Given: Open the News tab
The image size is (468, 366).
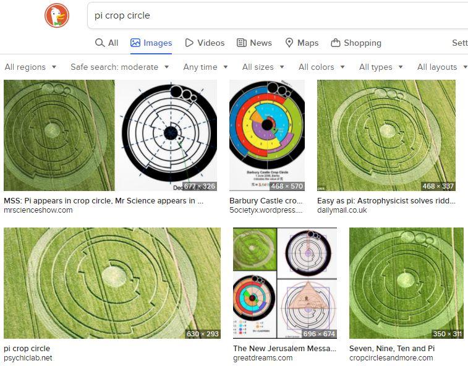Looking at the screenshot, I should click(254, 43).
